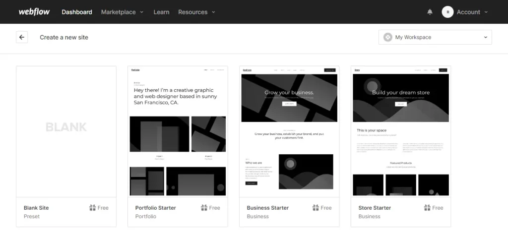
Task: Click the Portfolio category label
Action: click(146, 216)
